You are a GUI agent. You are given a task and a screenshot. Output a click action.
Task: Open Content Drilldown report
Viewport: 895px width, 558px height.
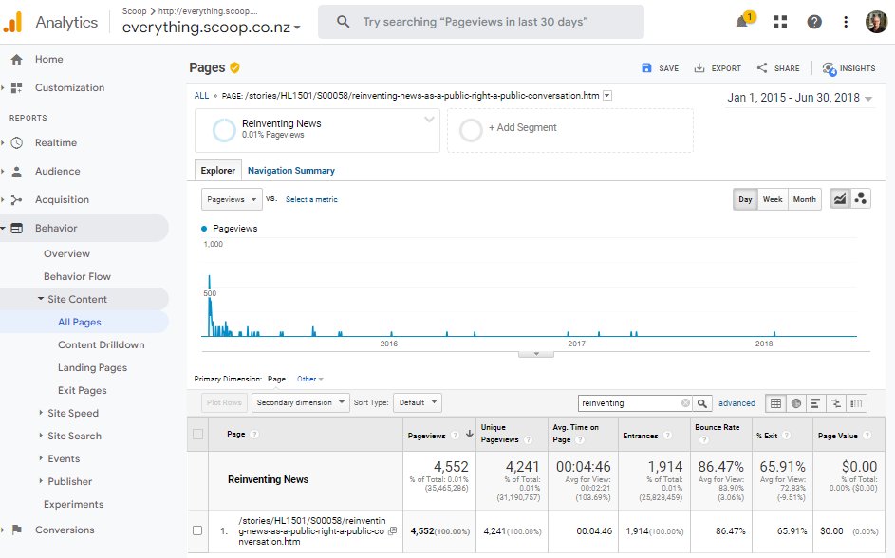(101, 344)
